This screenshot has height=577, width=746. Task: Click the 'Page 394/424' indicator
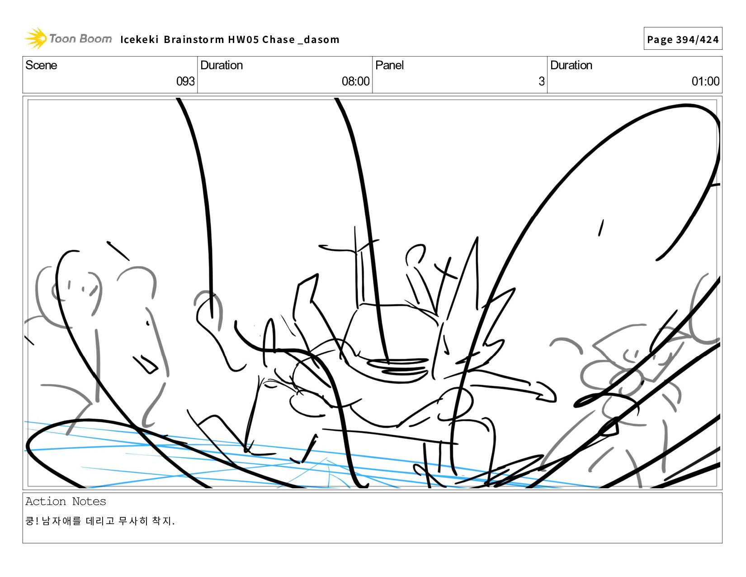pyautogui.click(x=683, y=39)
